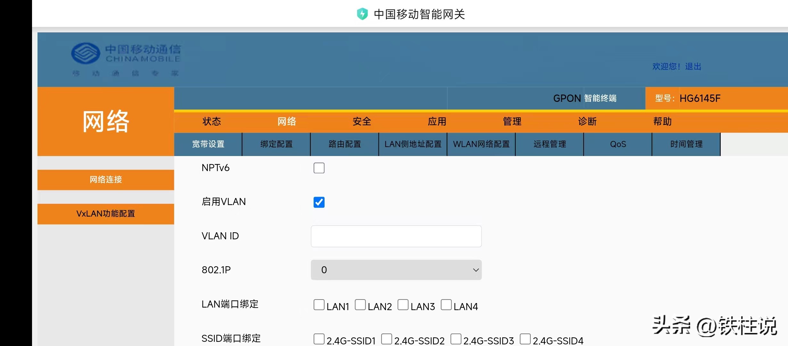Check the LAN1 port binding checkbox
The width and height of the screenshot is (788, 346).
[319, 305]
